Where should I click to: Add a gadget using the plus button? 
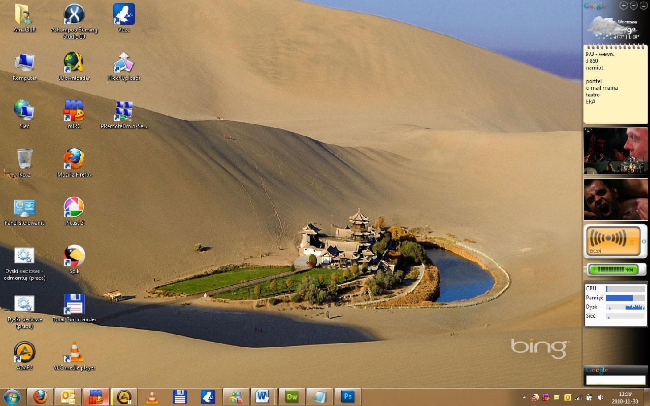(624, 6)
